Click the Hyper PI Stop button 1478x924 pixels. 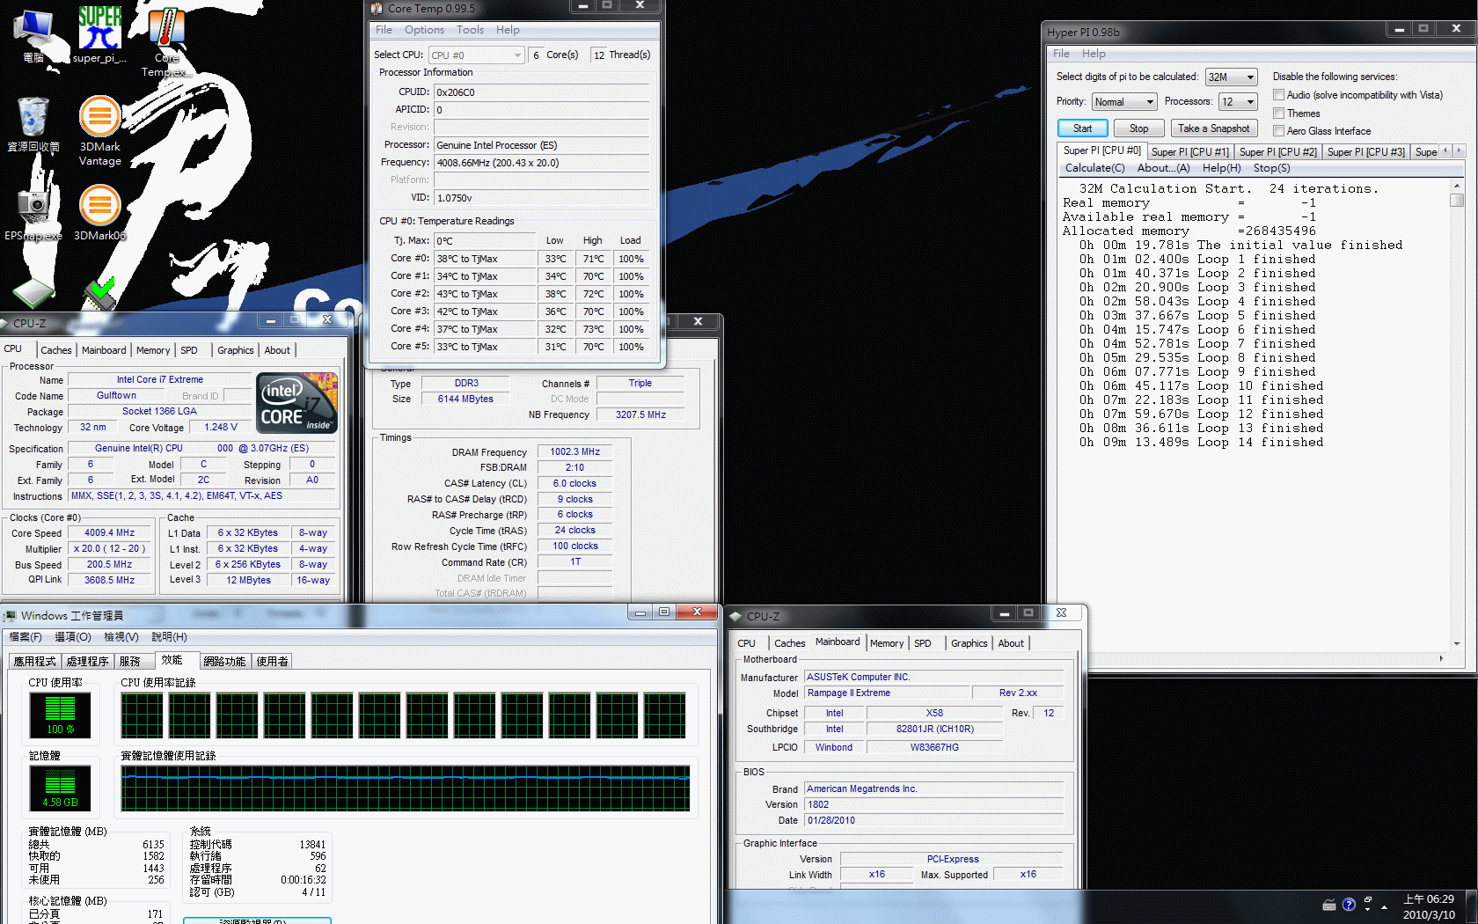tap(1138, 128)
